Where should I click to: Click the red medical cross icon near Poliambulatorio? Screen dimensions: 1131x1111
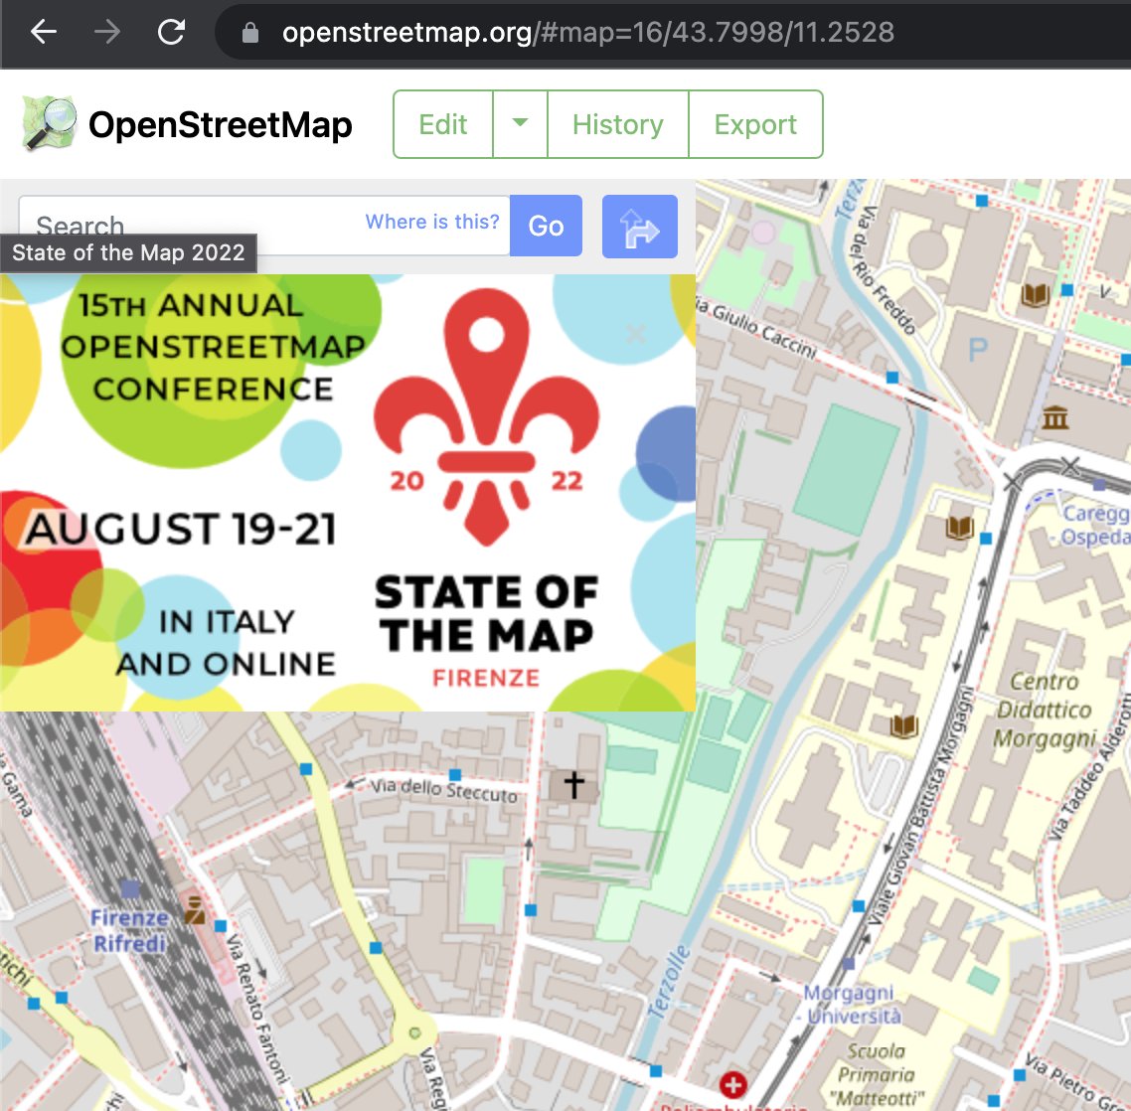pos(733,1086)
